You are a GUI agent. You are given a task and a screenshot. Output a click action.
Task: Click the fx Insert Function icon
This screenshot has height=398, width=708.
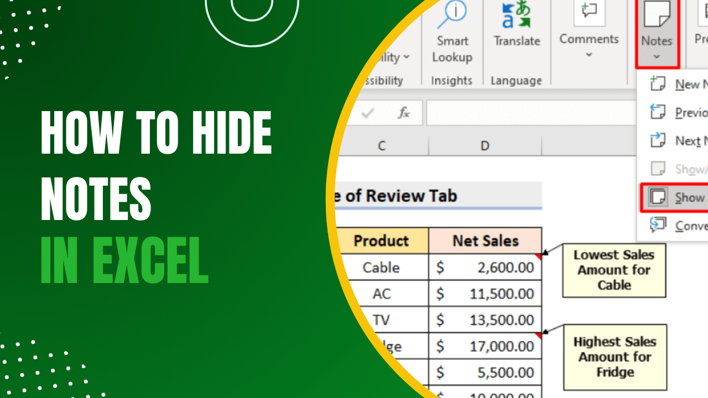tap(403, 112)
